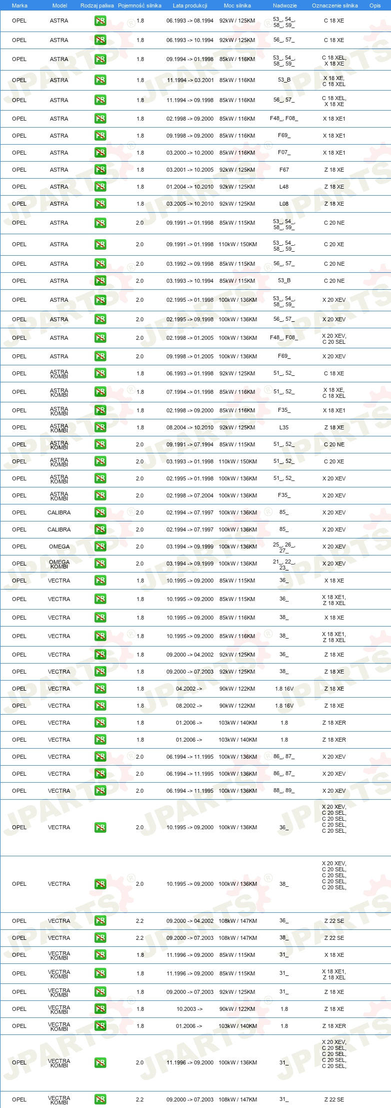This screenshot has height=1108, width=391.
Task: Select the '02.1998 -> 01.2005' production years cell
Action: [190, 338]
